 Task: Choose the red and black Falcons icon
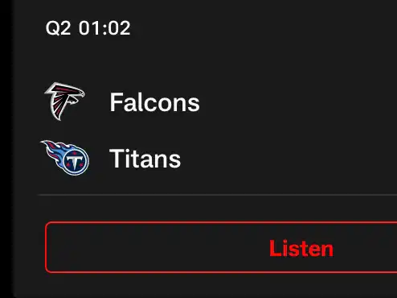[64, 101]
